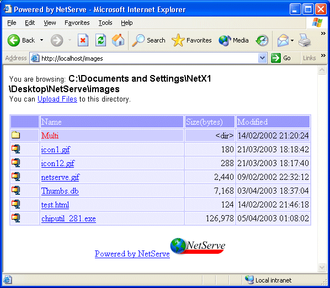This screenshot has height=288, width=330.
Task: Go to the Home page icon
Action: [x=118, y=40]
